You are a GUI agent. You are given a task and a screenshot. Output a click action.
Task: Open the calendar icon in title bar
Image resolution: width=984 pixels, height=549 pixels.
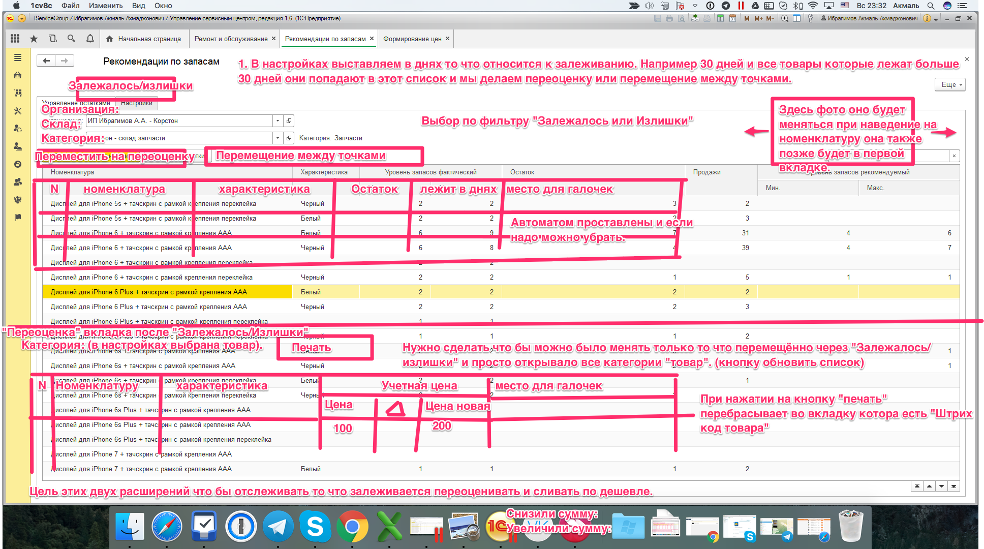pyautogui.click(x=732, y=18)
